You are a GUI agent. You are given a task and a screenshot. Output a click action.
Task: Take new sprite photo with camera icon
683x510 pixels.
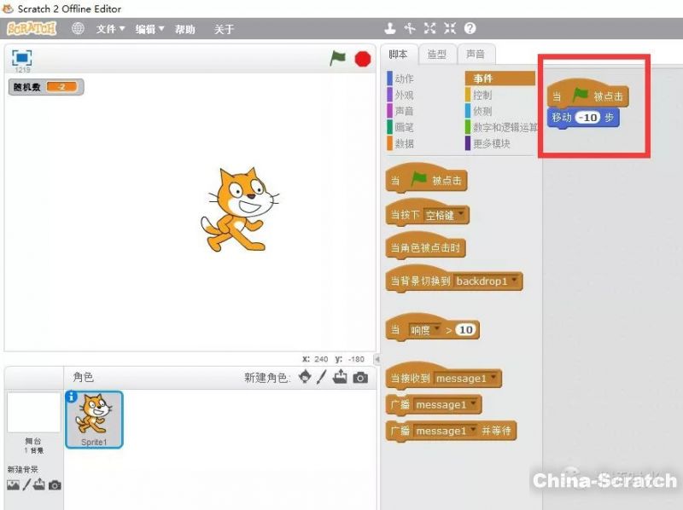(x=360, y=377)
